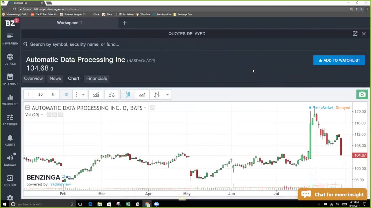This screenshot has width=371, height=208.
Task: Bookmark page with star icon
Action: pos(361,9)
